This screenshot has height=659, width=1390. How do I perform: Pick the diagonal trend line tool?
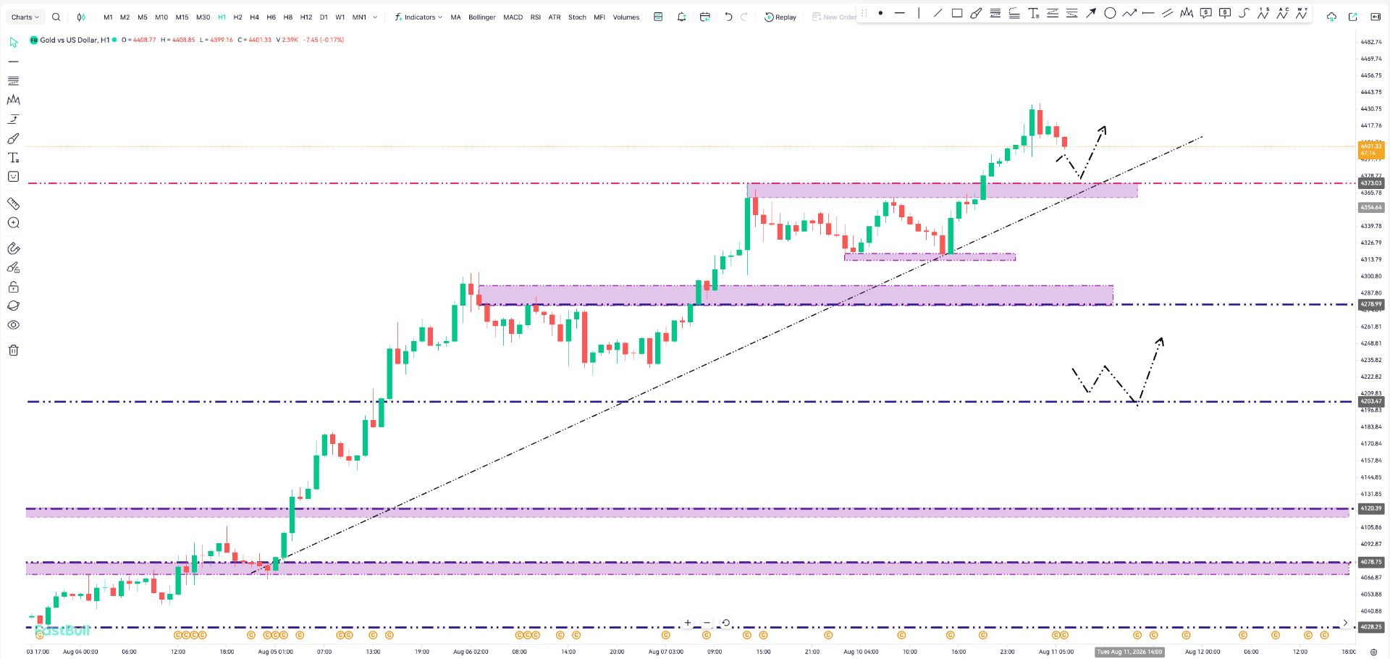(938, 13)
